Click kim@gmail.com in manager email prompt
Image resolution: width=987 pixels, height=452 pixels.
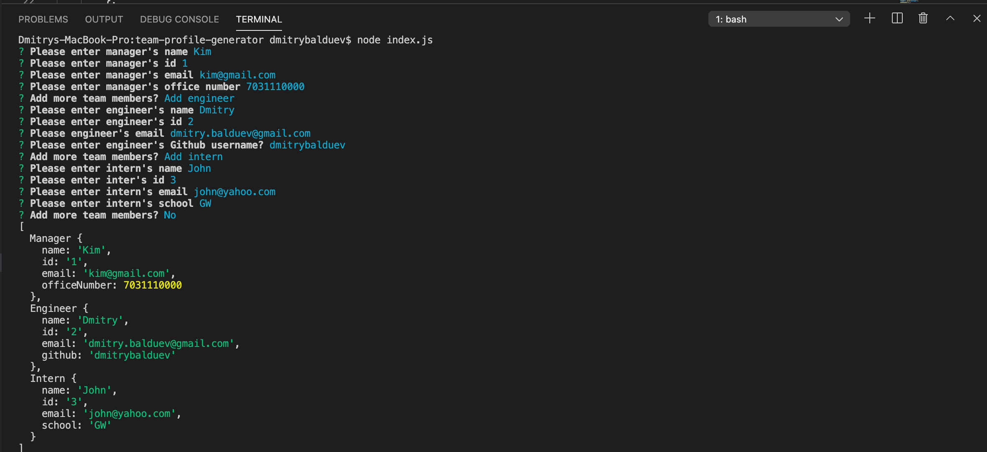point(237,75)
